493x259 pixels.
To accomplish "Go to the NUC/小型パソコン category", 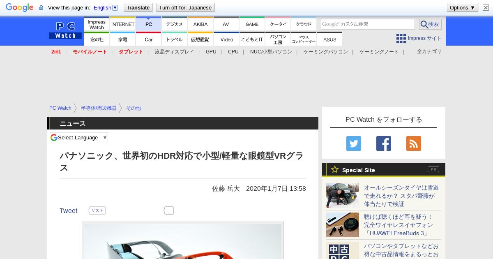I will pos(271,52).
